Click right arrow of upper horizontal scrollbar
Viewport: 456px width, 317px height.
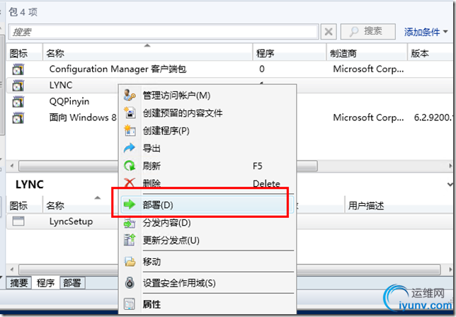[x=450, y=166]
